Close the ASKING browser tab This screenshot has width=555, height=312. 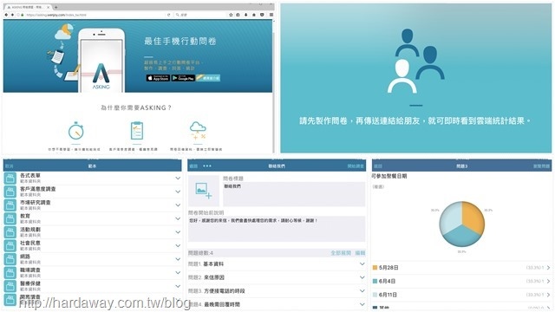click(49, 7)
